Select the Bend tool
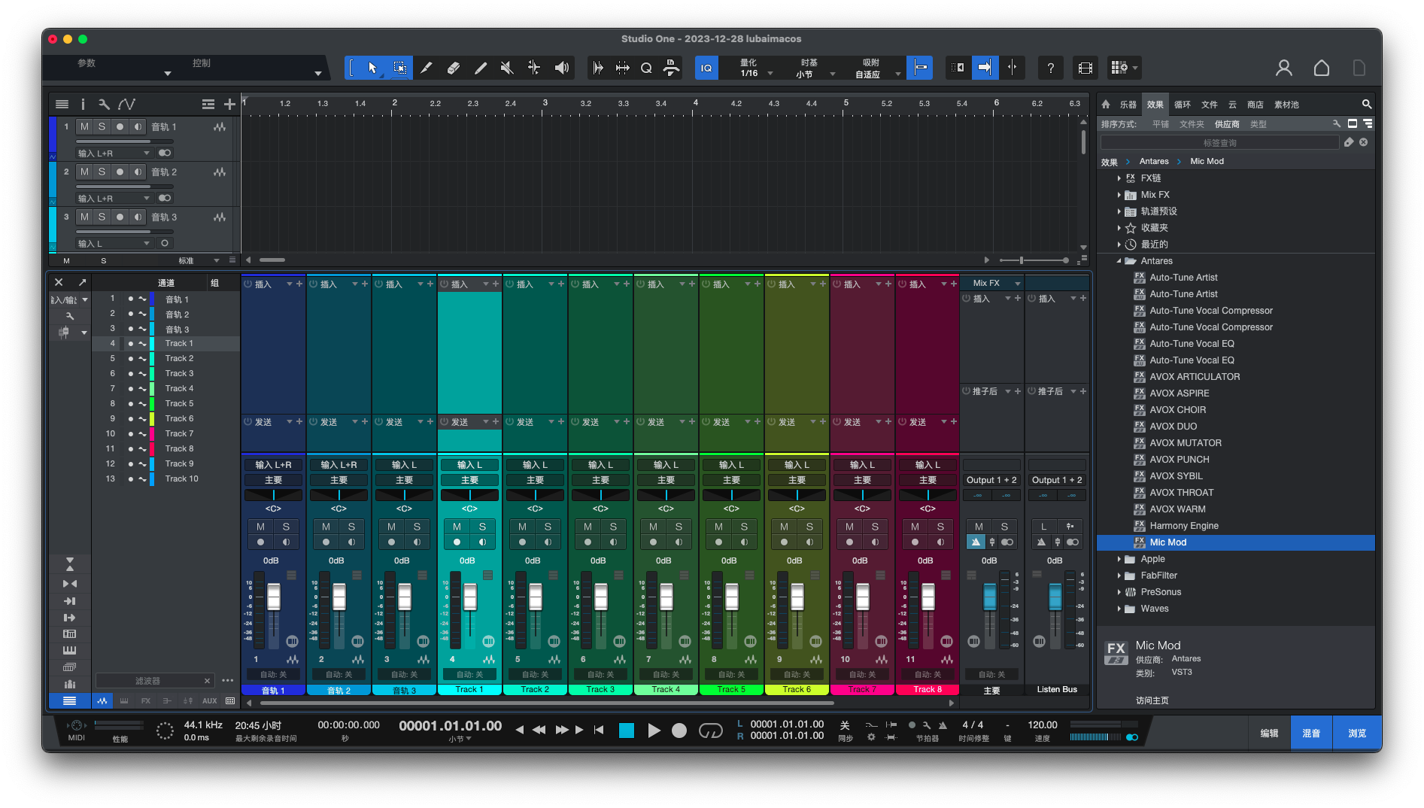 click(x=534, y=68)
